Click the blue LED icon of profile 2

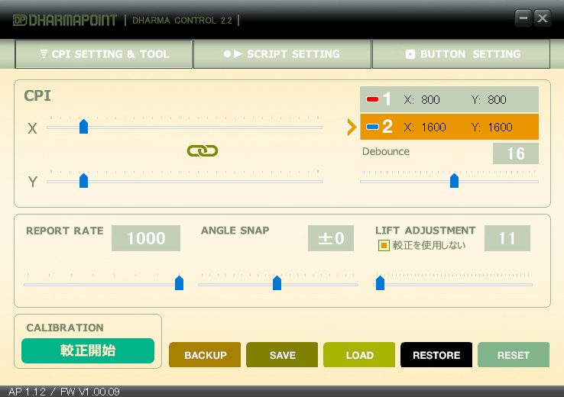pos(372,127)
